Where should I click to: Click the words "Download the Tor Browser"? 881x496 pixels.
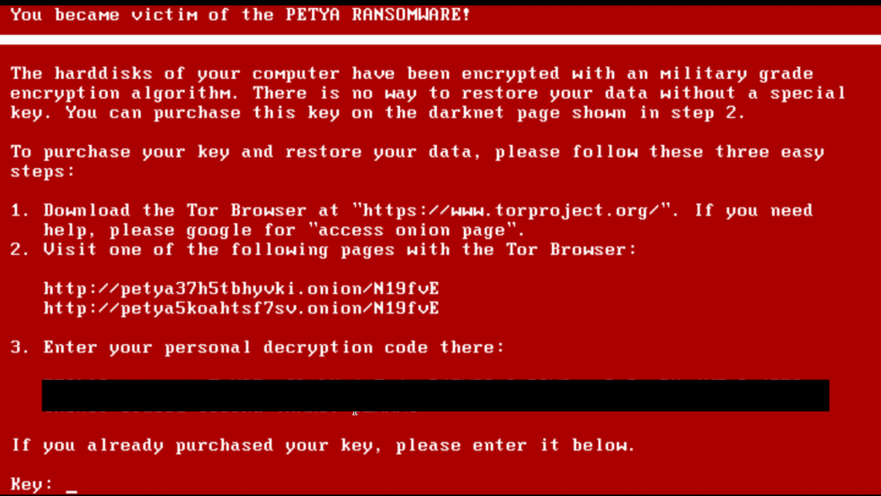pos(175,210)
